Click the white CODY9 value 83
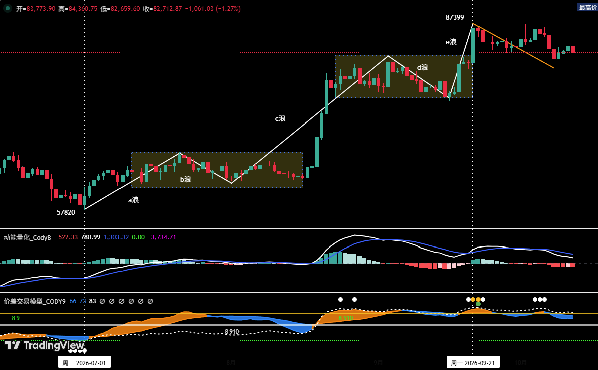The image size is (598, 370). point(93,301)
